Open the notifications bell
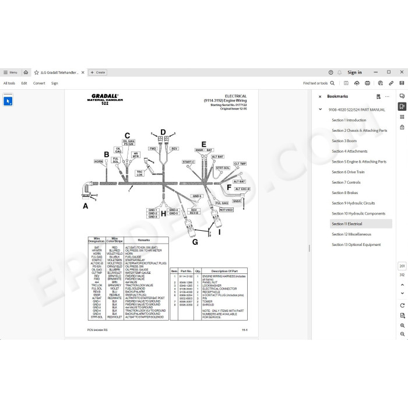408x408 pixels. pos(339,72)
